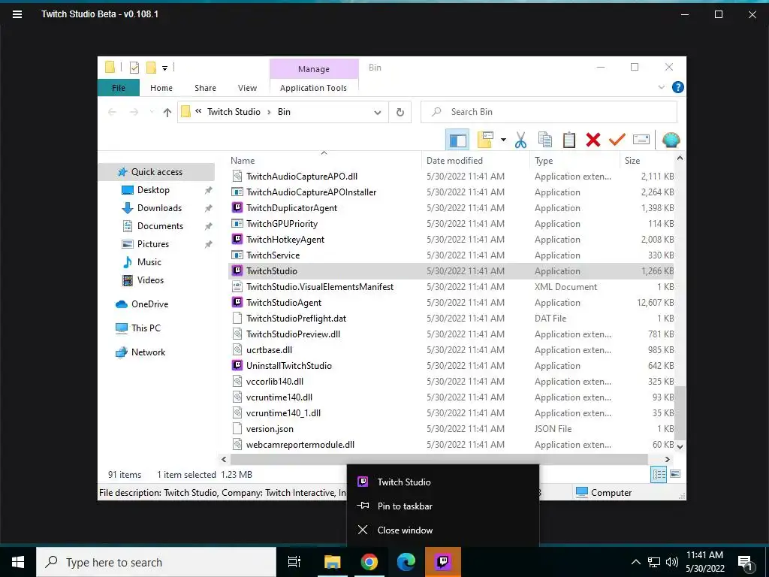Image resolution: width=769 pixels, height=577 pixels.
Task: Open Microsoft Edge from the taskbar
Action: coord(406,562)
